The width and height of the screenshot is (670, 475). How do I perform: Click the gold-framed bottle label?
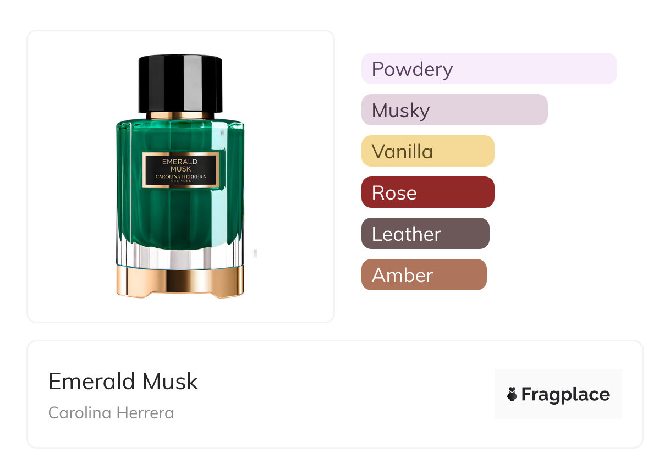pyautogui.click(x=181, y=170)
